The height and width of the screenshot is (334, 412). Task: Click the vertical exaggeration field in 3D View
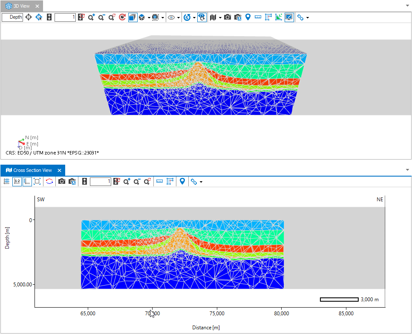(65, 17)
